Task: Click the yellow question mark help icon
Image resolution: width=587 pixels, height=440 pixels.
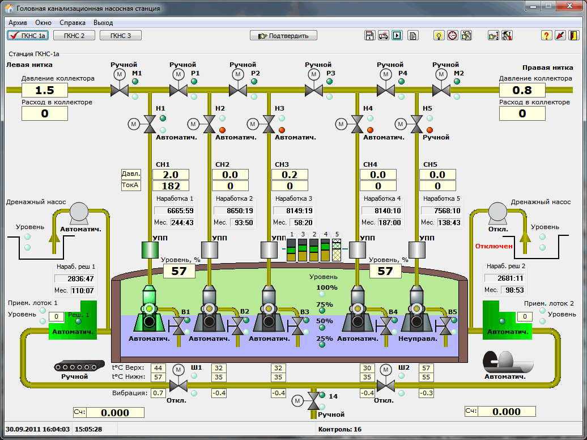Action: click(547, 36)
